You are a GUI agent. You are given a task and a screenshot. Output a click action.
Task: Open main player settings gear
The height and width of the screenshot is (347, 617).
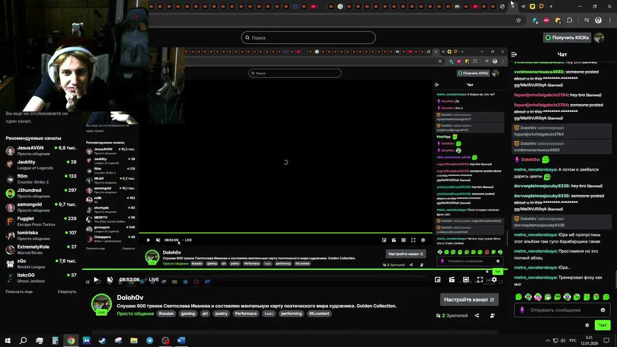point(494,280)
